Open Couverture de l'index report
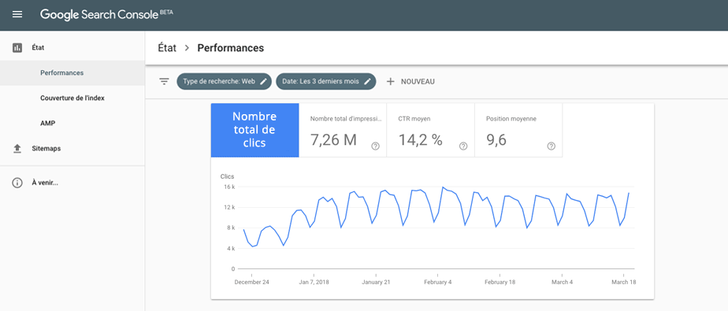Image resolution: width=728 pixels, height=311 pixels. click(72, 98)
